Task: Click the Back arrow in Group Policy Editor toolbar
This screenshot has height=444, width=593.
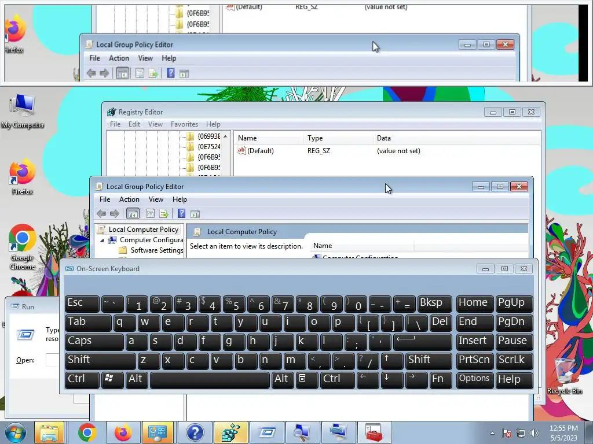Action: (x=101, y=214)
